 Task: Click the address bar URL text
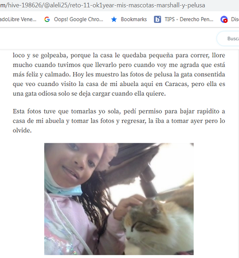point(103,5)
